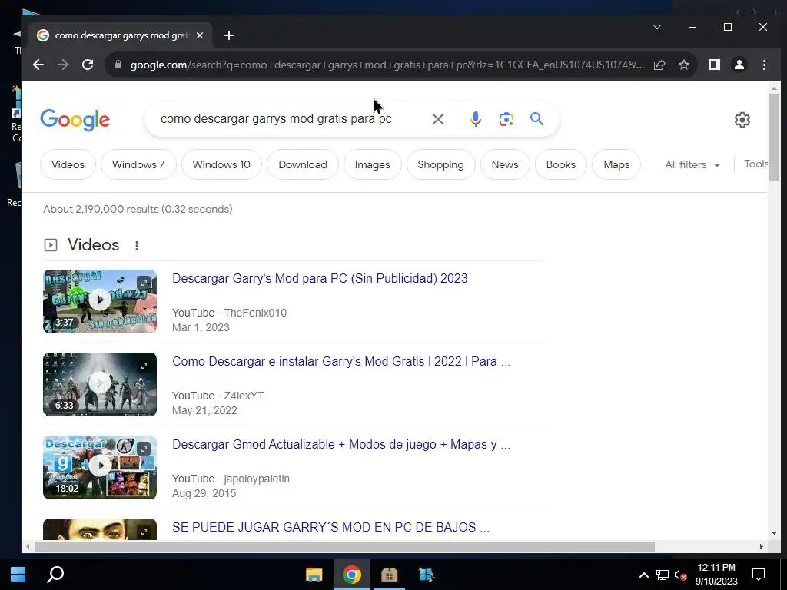The image size is (787, 590).
Task: Show hidden system tray icons
Action: (643, 575)
